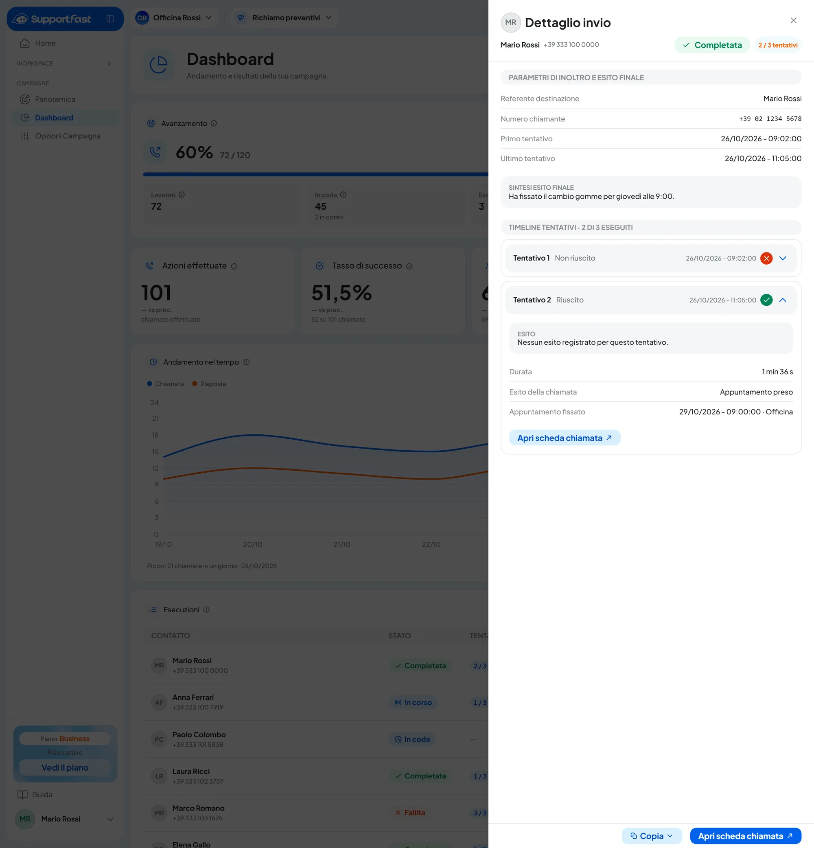Screen dimensions: 814x848
Task: Click the Panoramica sidebar icon
Action: [25, 99]
